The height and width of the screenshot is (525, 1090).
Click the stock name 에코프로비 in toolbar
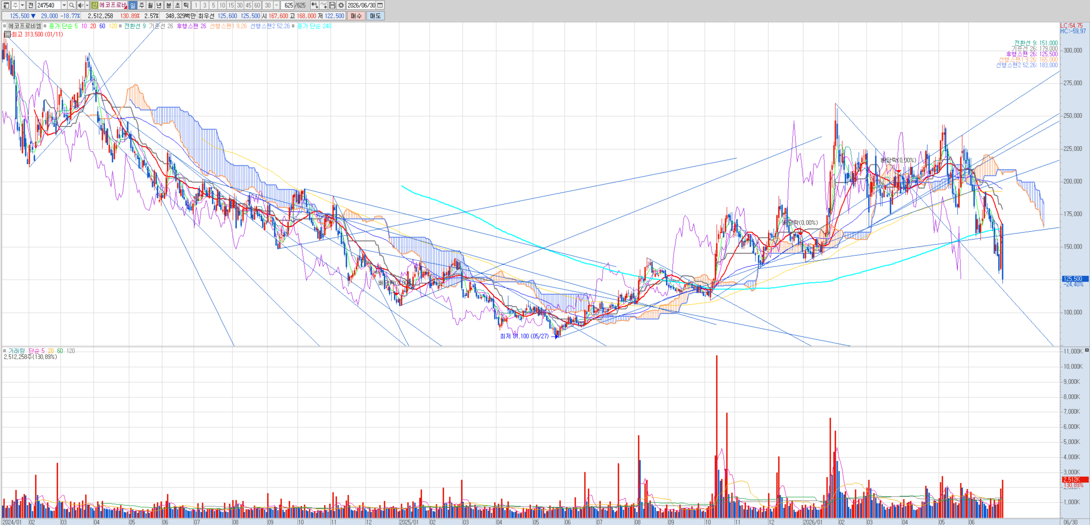click(113, 5)
